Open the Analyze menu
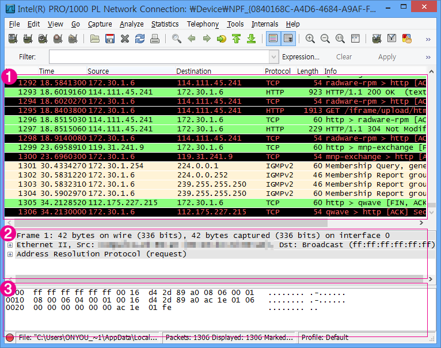The height and width of the screenshot is (348, 441). click(132, 24)
